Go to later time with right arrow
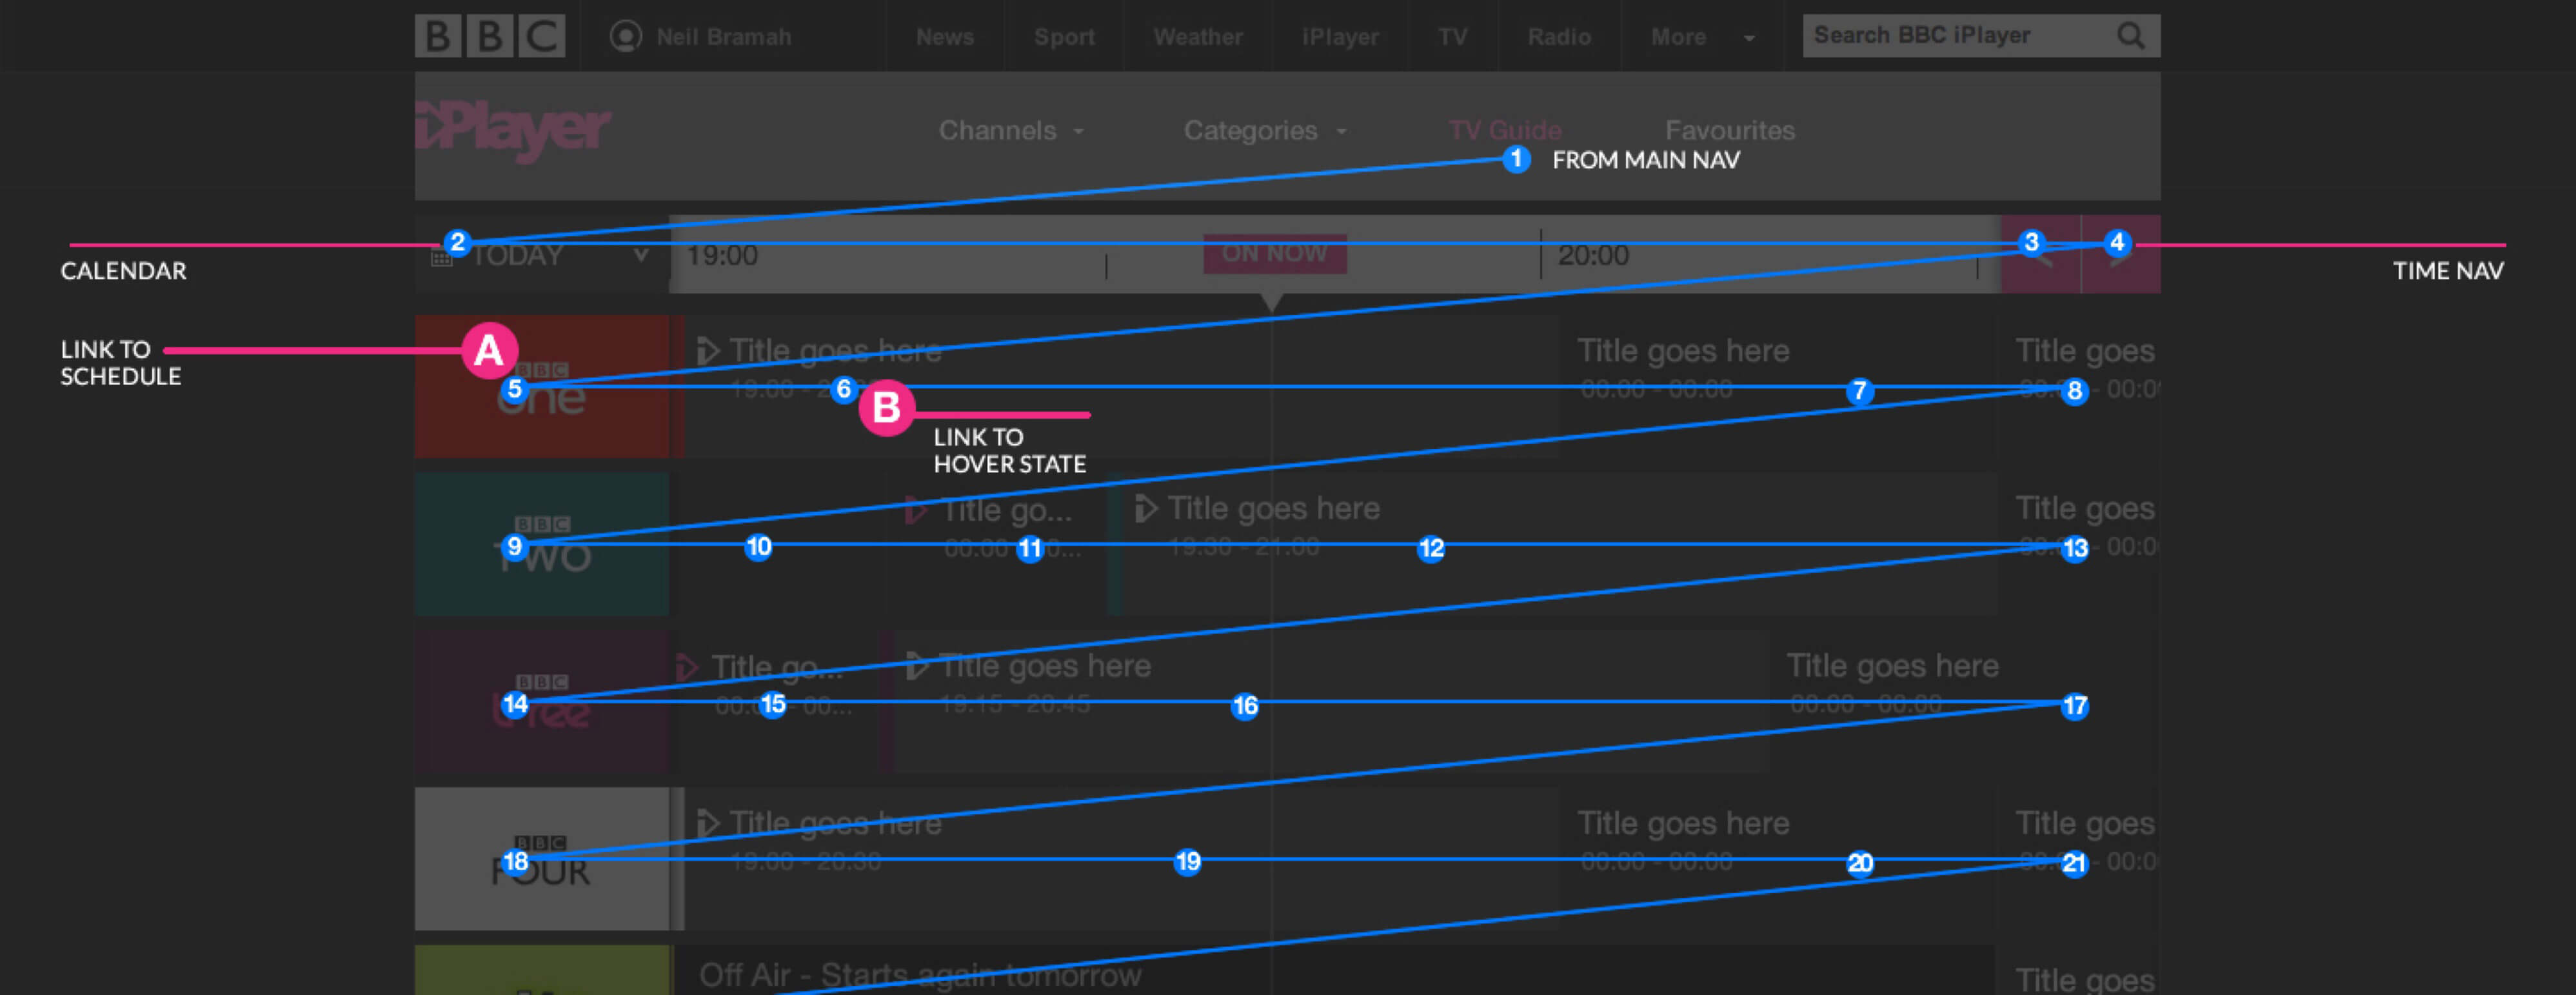This screenshot has height=995, width=2576. point(2121,254)
